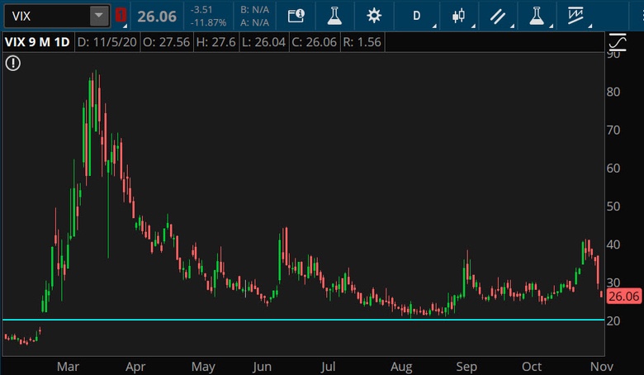
Task: Open the D timeframe aggregation menu
Action: (416, 16)
